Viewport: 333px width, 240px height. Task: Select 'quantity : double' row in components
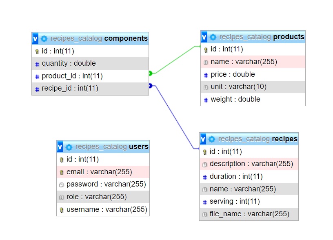pos(90,63)
